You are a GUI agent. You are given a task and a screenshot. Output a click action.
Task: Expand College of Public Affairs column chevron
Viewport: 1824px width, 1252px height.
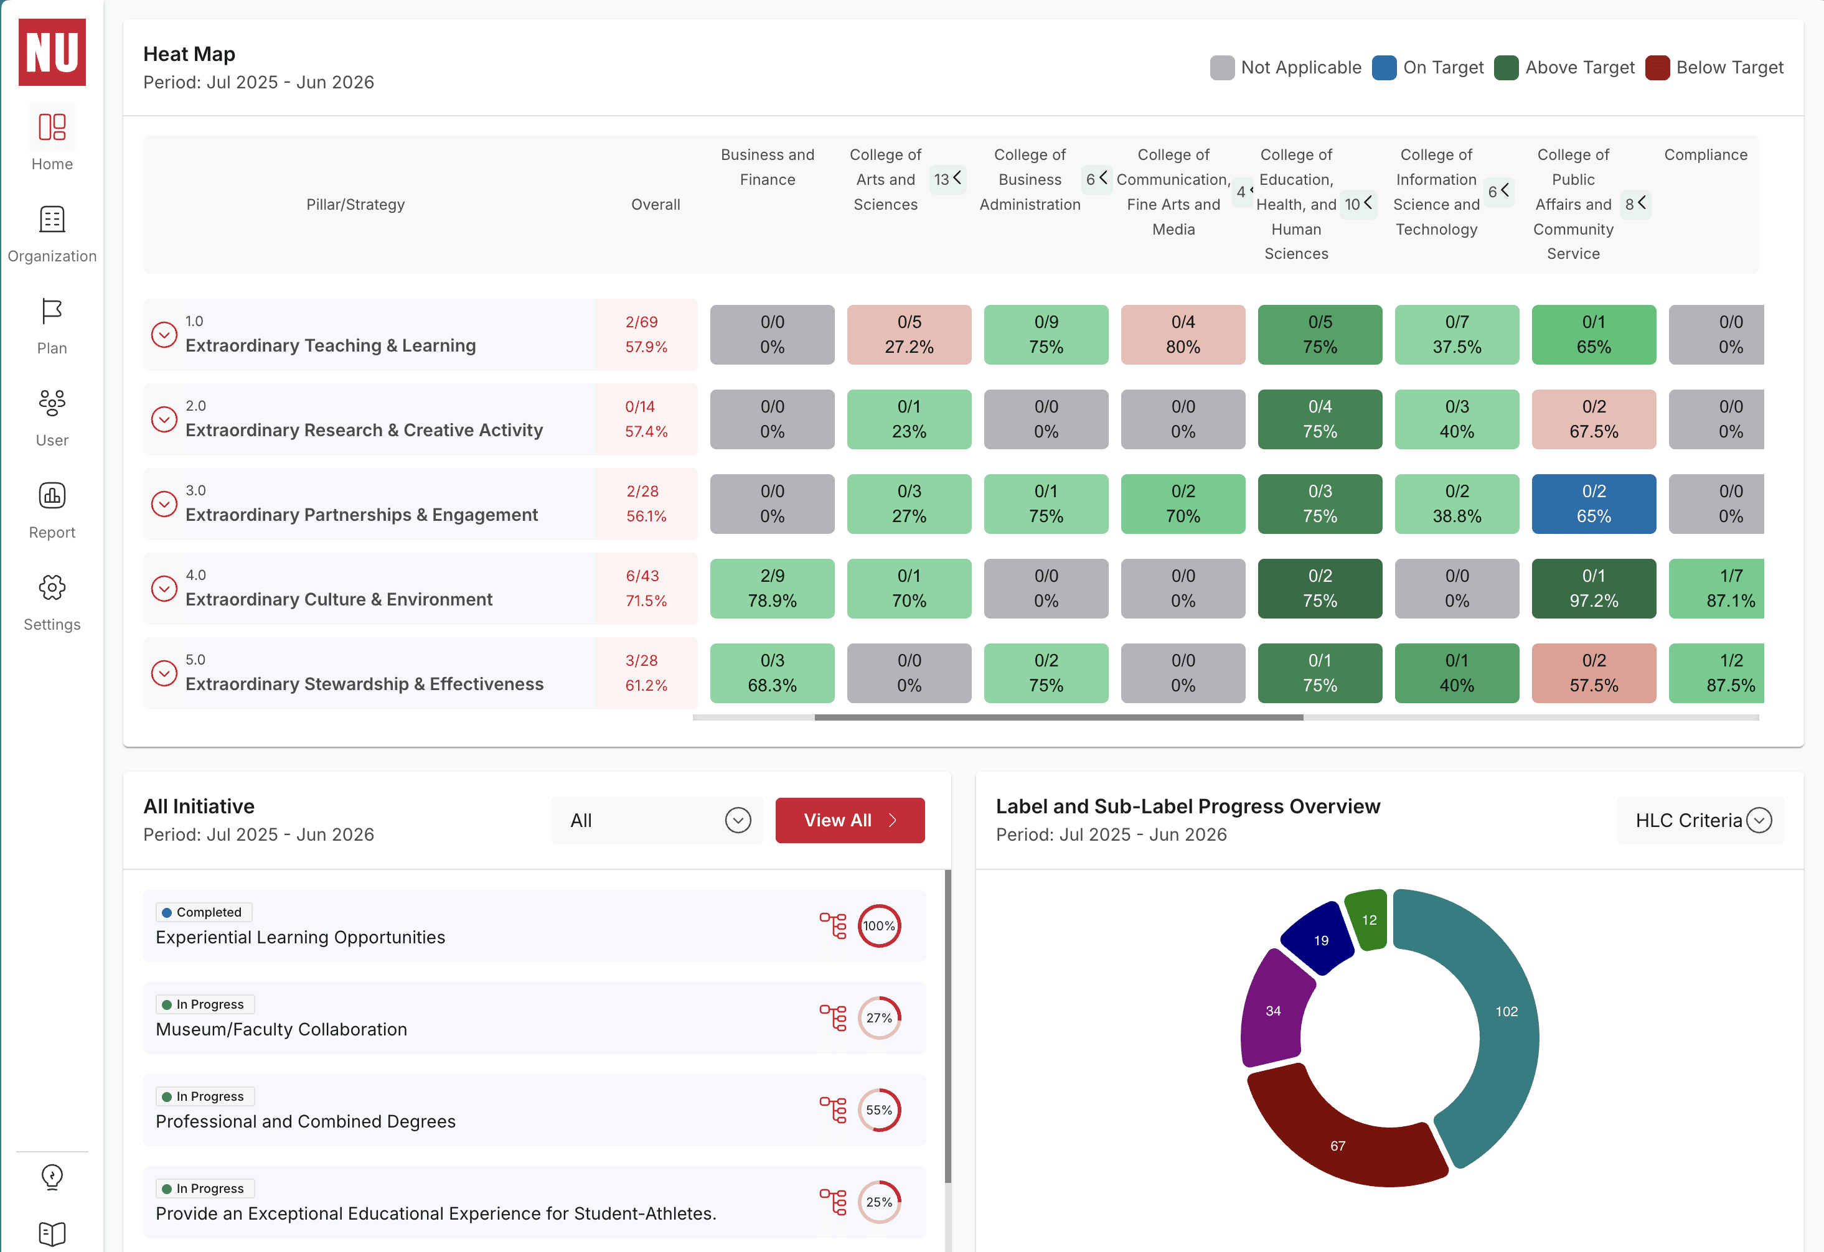point(1635,204)
